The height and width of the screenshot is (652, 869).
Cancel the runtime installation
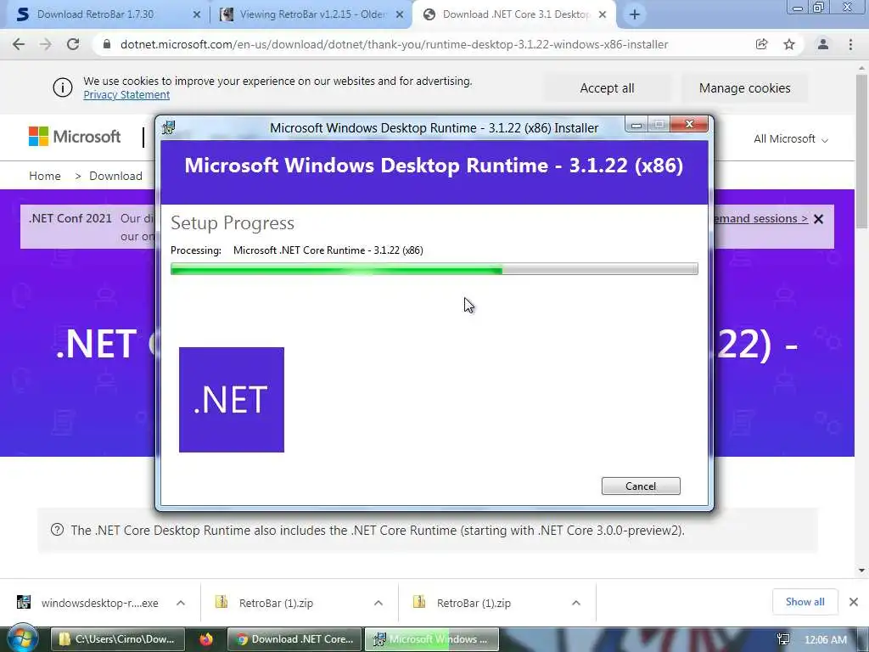(x=641, y=486)
